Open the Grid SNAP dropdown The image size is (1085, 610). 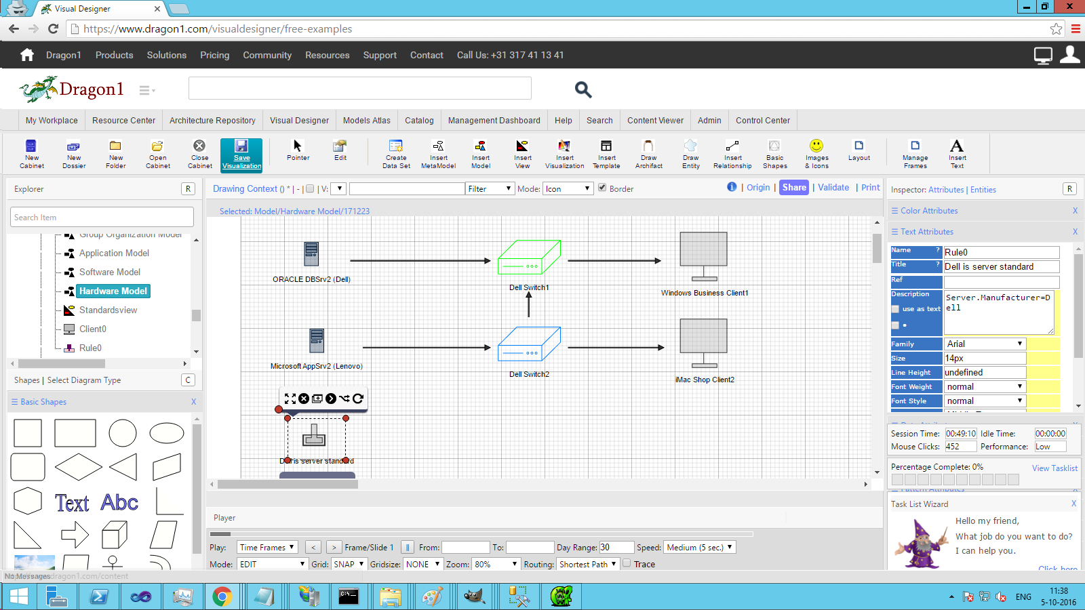point(349,564)
